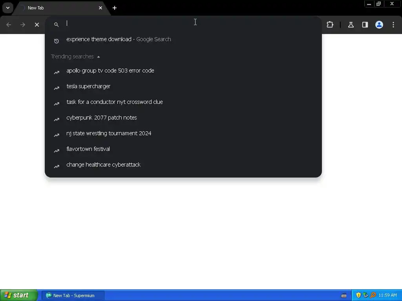
Task: Click trending icon beside change healthcare cyberattack
Action: click(57, 166)
